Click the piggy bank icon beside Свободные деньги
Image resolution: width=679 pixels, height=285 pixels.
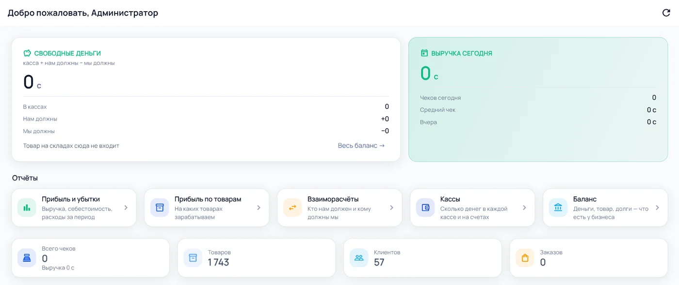click(x=27, y=53)
